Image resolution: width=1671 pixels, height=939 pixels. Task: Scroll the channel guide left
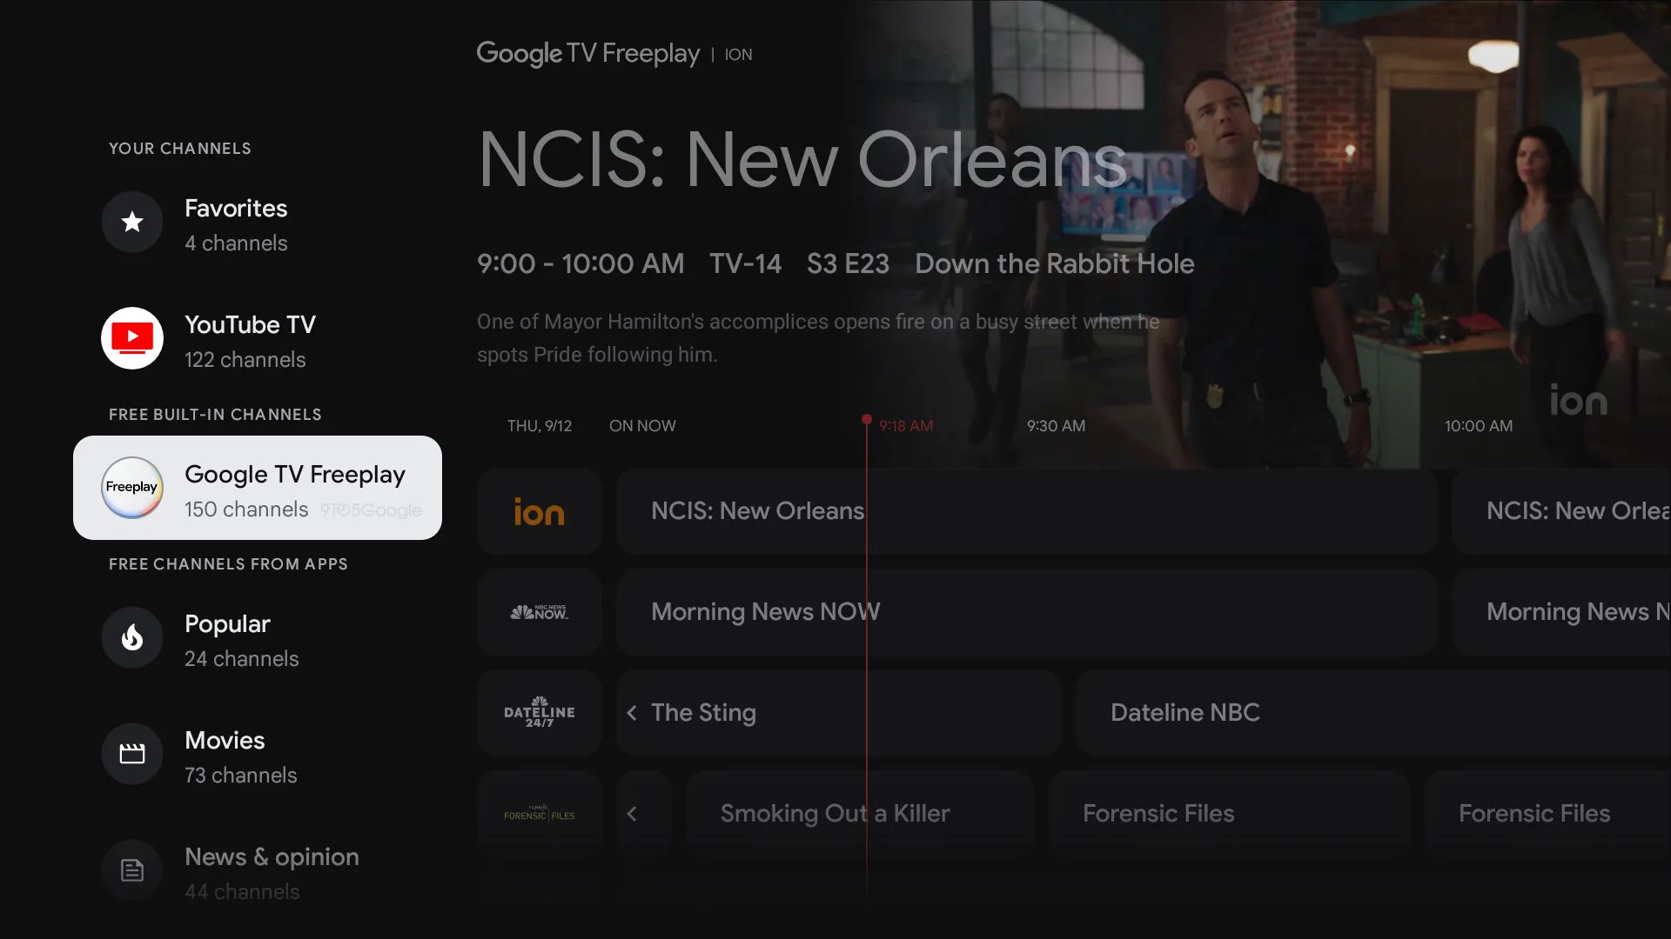(631, 712)
